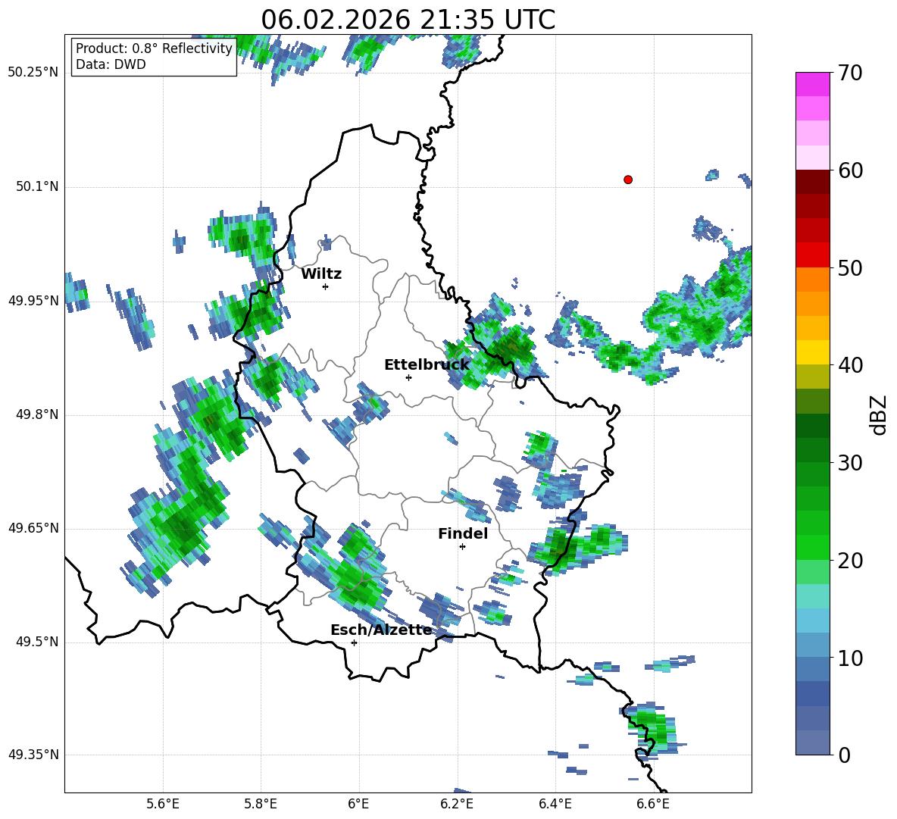Click the 20 tick on colorbar
897x819 pixels.
click(850, 560)
